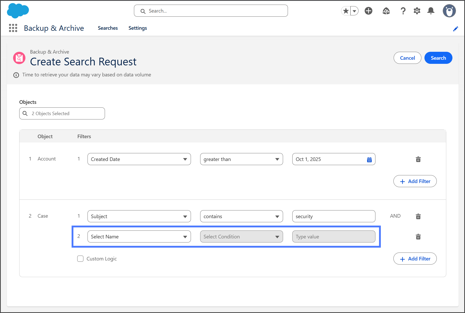465x313 pixels.
Task: Open the Setup gear icon
Action: [417, 11]
